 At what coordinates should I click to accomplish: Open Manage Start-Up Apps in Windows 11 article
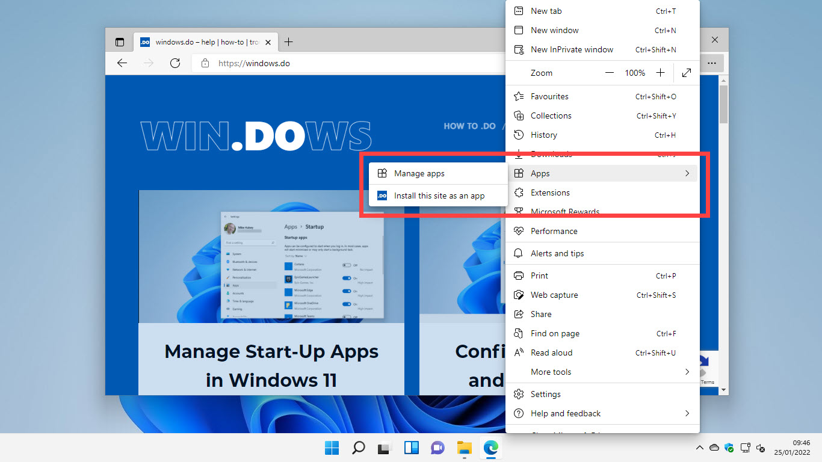click(271, 366)
